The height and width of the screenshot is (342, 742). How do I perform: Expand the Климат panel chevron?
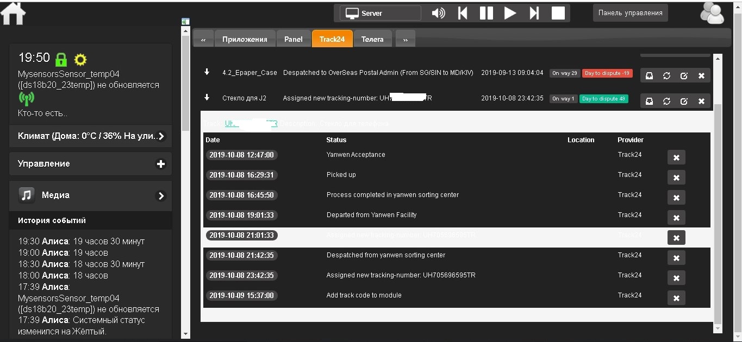[161, 136]
